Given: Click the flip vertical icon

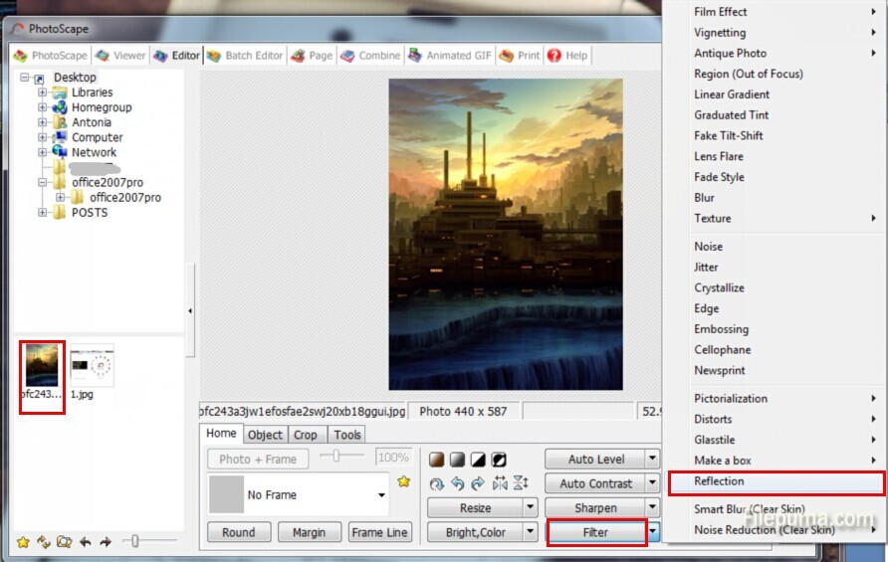Looking at the screenshot, I should [x=521, y=483].
